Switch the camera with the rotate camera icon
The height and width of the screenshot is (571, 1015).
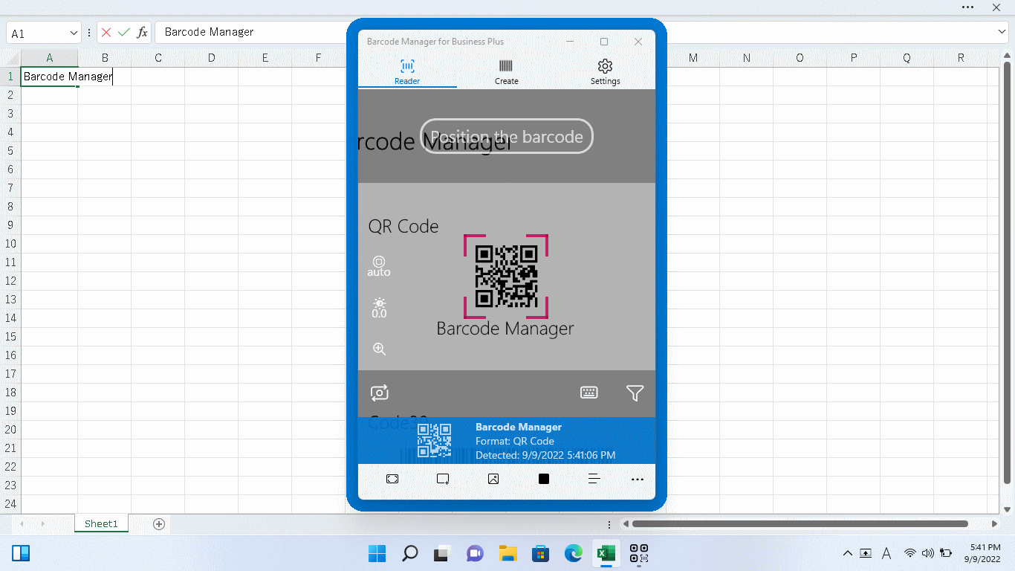(x=380, y=393)
